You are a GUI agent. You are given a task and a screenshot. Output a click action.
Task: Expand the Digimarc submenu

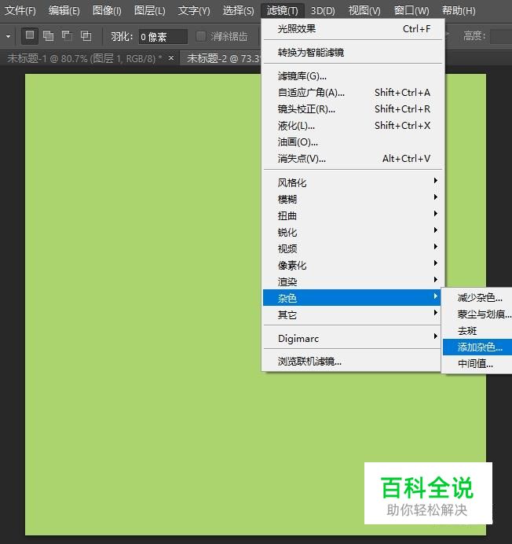click(352, 338)
